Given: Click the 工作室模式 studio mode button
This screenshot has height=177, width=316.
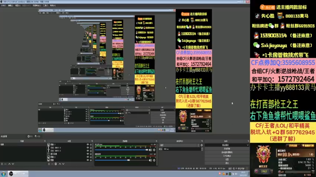Looking at the screenshot, I should (227, 156).
